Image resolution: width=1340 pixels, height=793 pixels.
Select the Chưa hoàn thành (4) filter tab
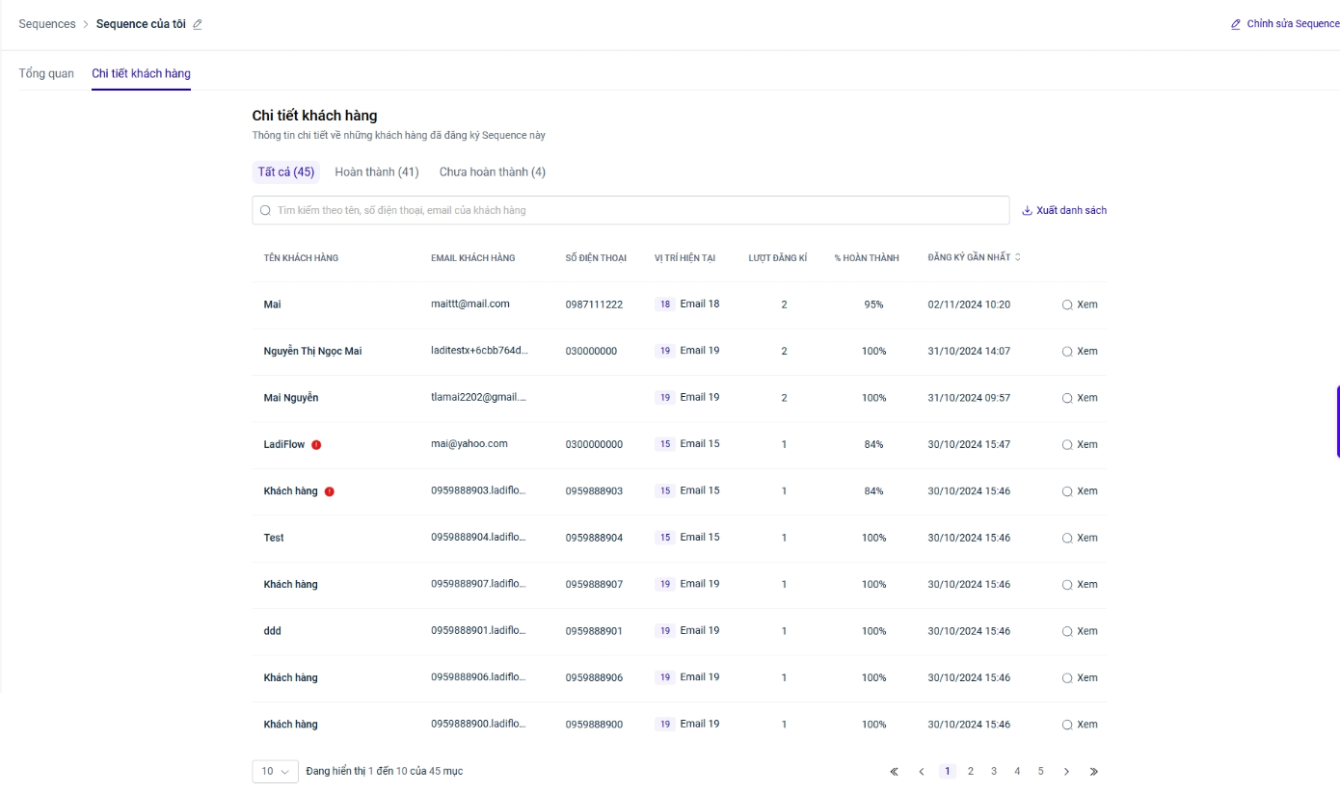pyautogui.click(x=492, y=172)
